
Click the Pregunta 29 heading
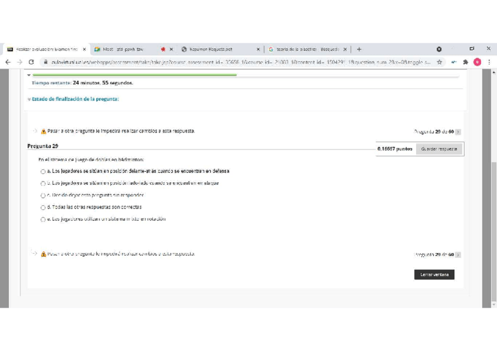43,146
